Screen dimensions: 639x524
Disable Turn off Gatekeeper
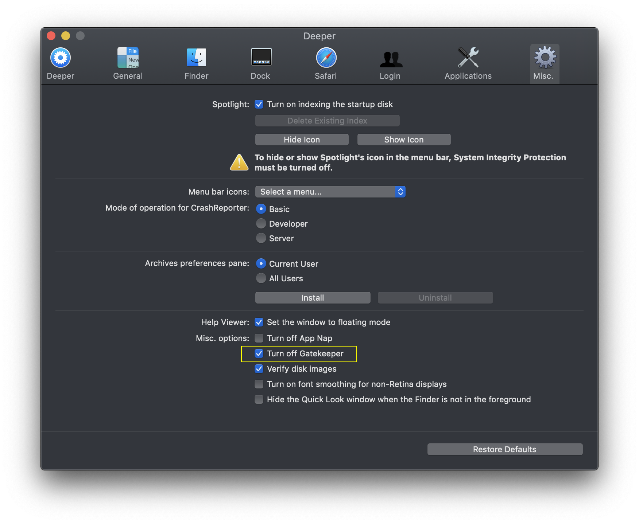[x=259, y=353]
